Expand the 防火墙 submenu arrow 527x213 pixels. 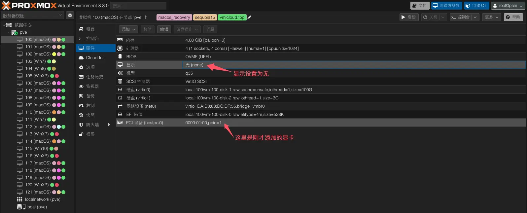pyautogui.click(x=109, y=124)
